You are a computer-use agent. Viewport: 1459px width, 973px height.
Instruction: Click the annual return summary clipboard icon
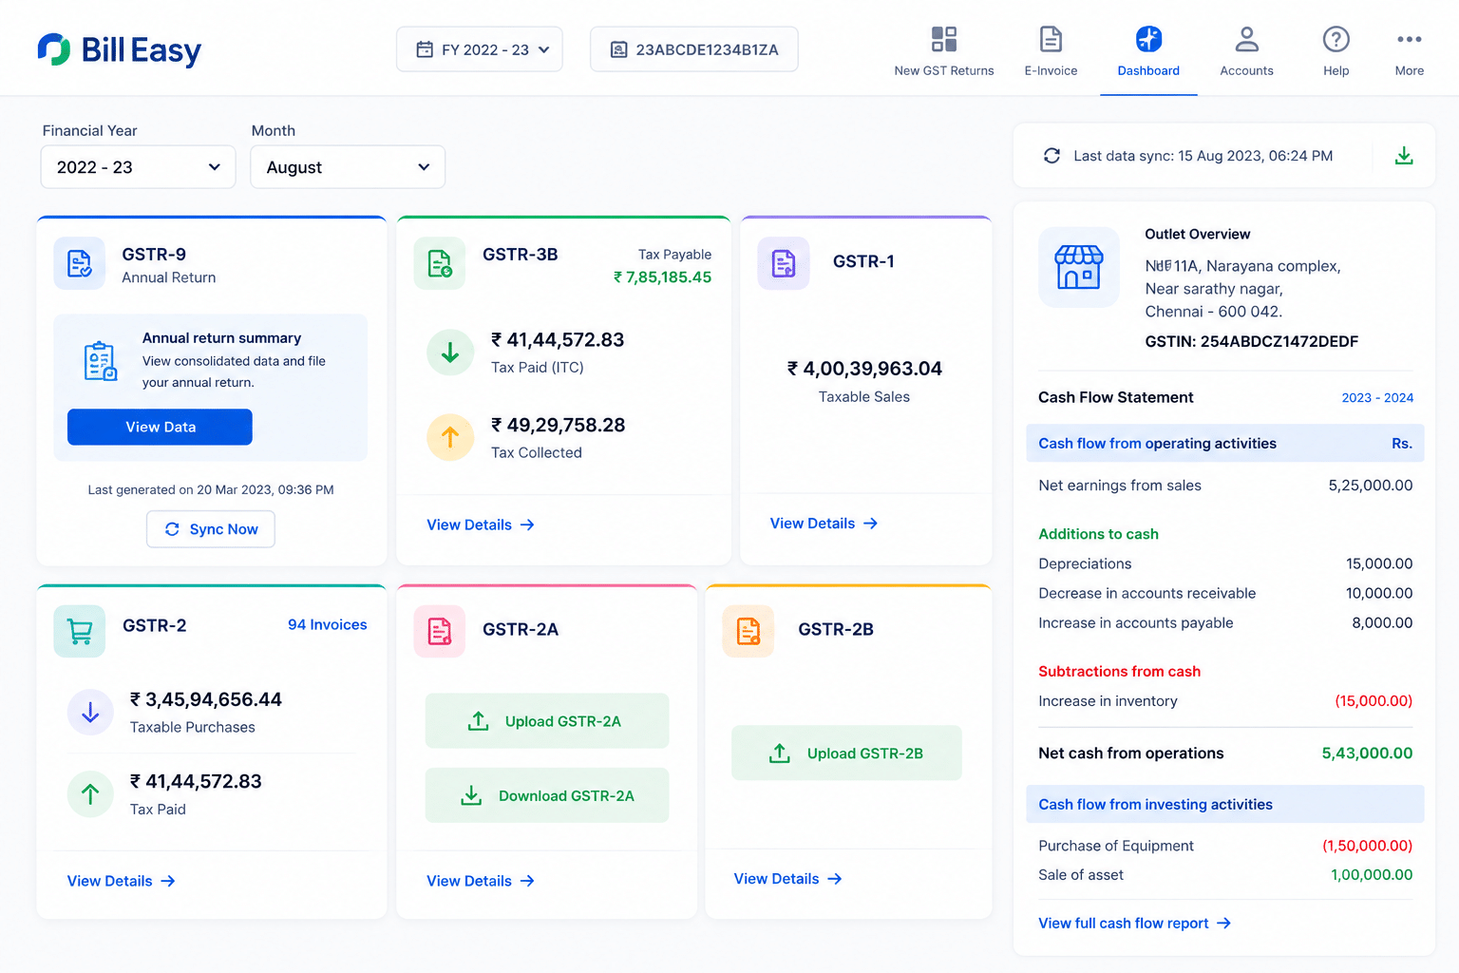click(100, 361)
